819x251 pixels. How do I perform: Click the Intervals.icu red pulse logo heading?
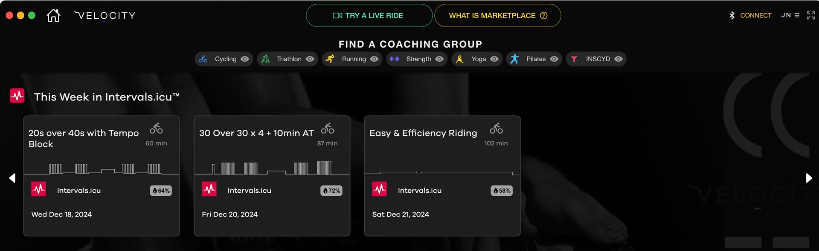point(17,96)
